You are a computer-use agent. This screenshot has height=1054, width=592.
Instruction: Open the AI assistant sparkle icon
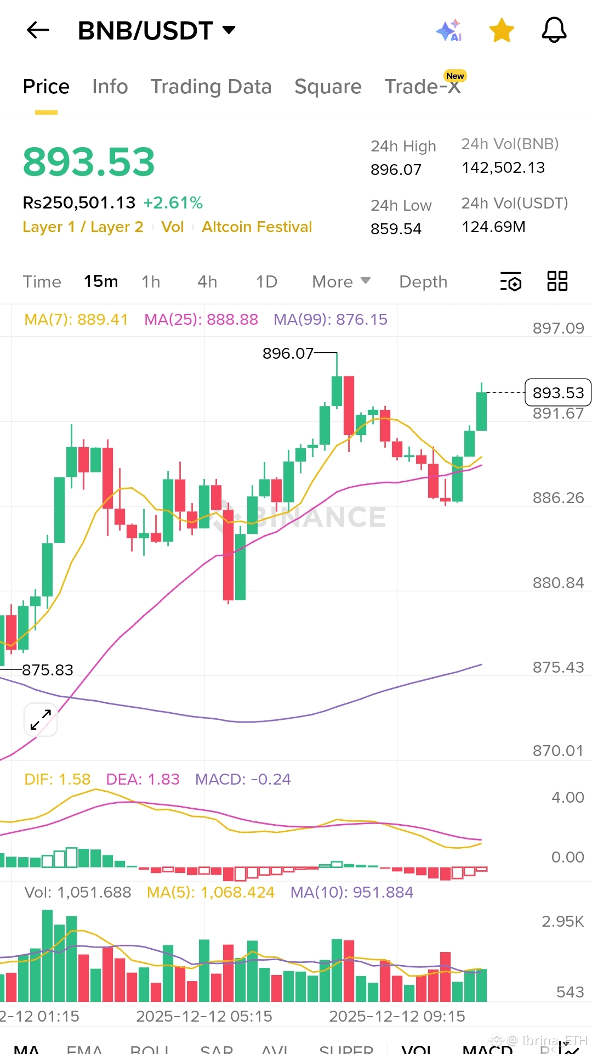point(449,30)
